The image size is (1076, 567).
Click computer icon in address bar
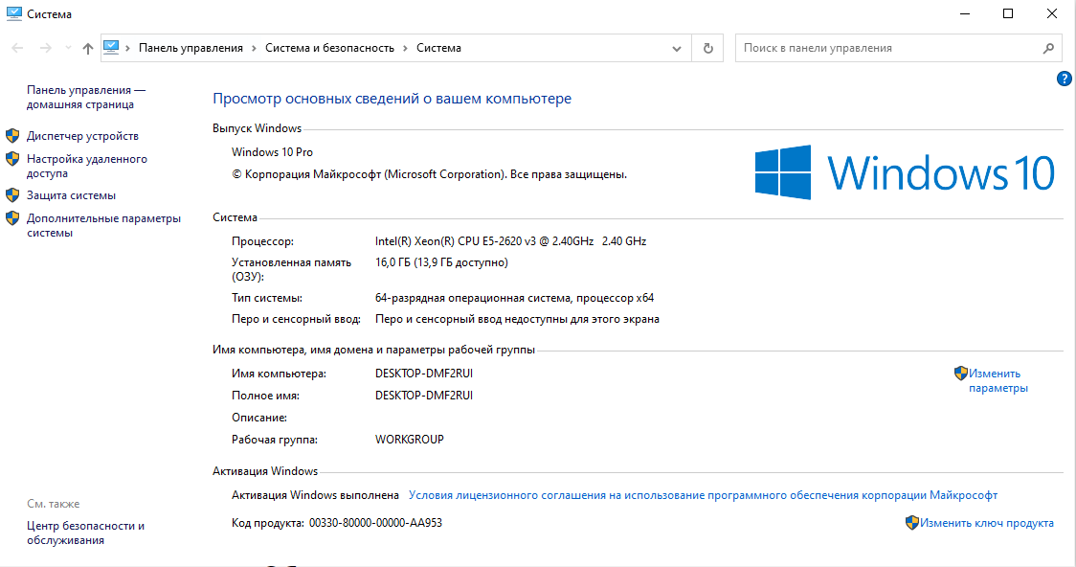[x=111, y=47]
